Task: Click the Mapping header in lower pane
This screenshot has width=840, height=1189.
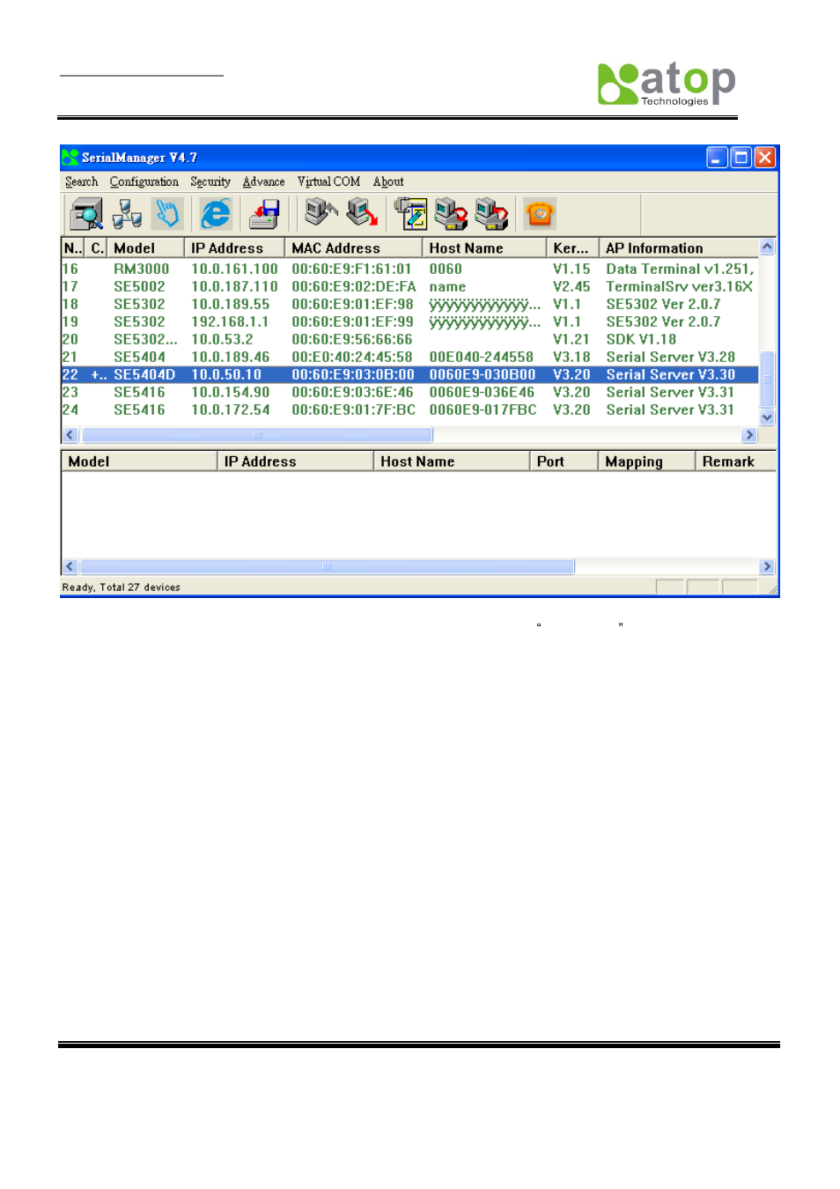Action: pyautogui.click(x=647, y=461)
